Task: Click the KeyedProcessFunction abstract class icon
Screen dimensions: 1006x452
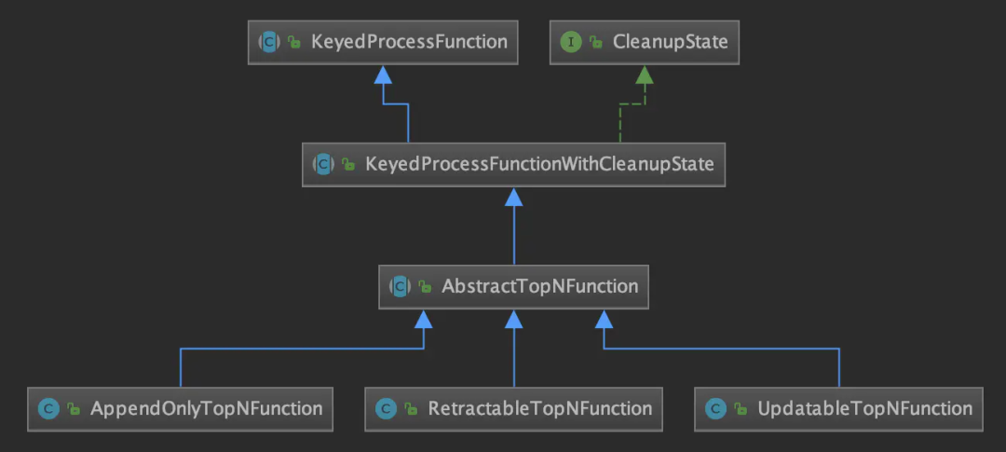Action: pos(269,42)
